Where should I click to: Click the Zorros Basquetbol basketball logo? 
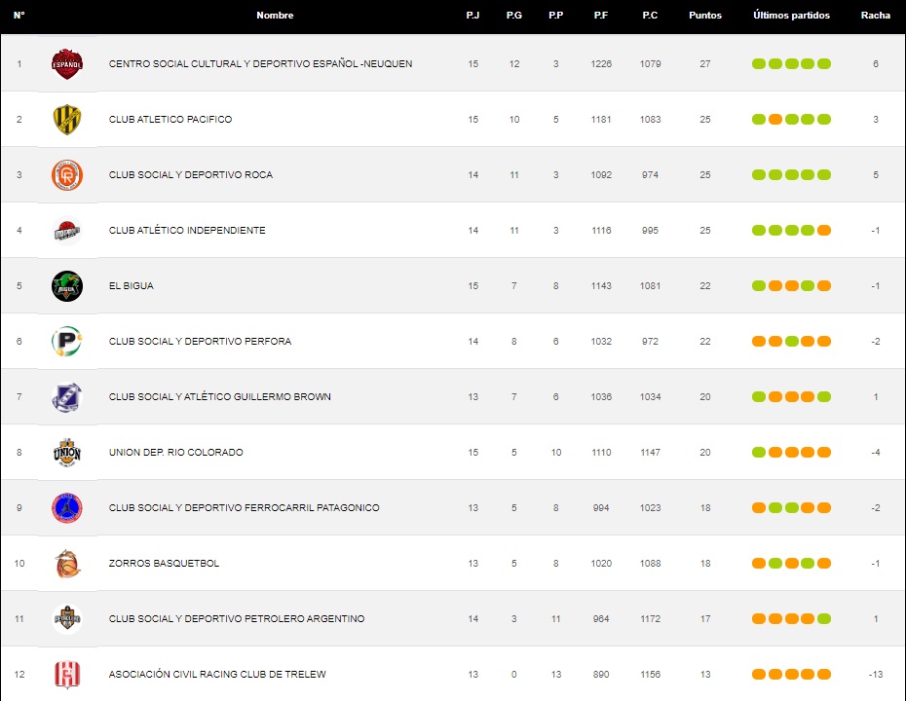pos(66,564)
